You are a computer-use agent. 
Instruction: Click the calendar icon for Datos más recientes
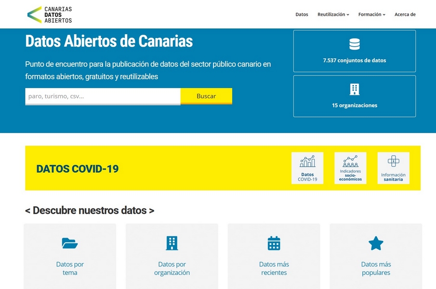[x=274, y=243]
